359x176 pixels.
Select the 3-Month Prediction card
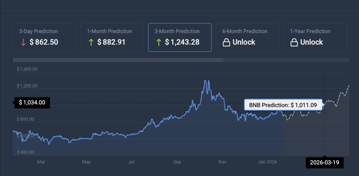180,37
